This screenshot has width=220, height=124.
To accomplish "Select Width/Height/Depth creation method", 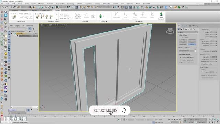I will coord(181,60).
